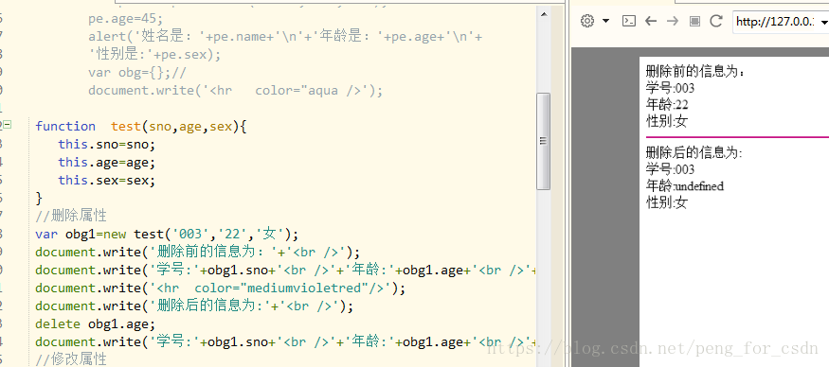
Task: Click the editor scrollbar up arrow
Action: pyautogui.click(x=543, y=15)
